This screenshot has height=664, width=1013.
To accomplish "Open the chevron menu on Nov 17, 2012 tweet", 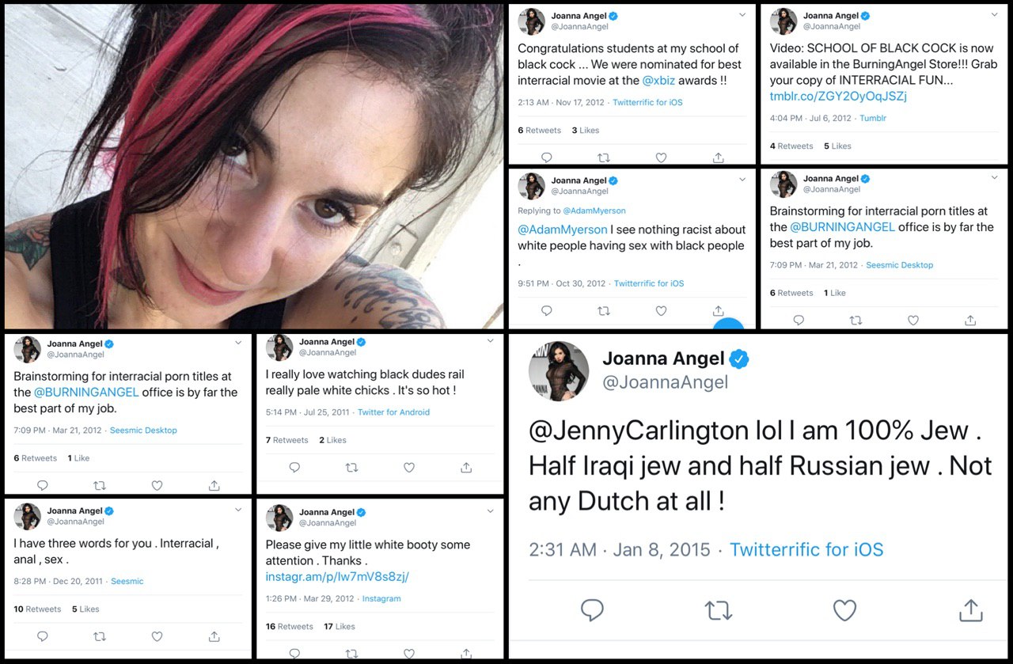I will click(x=742, y=15).
